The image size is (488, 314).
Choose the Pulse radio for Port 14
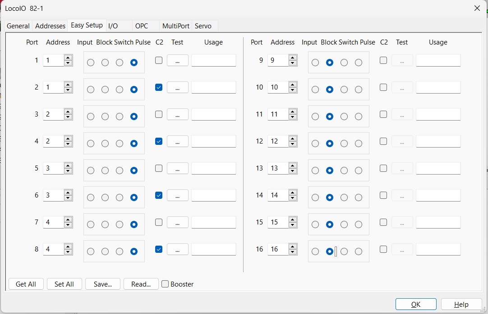tap(359, 197)
